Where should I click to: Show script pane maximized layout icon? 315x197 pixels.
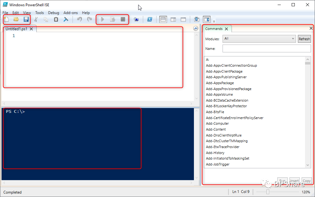point(183,20)
